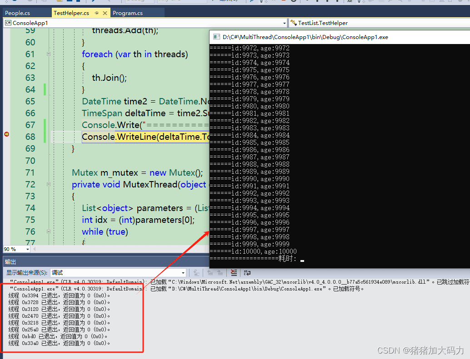Click output line 线程 0xbd0 已退出
Screen dimensions: 470x359
[58, 337]
